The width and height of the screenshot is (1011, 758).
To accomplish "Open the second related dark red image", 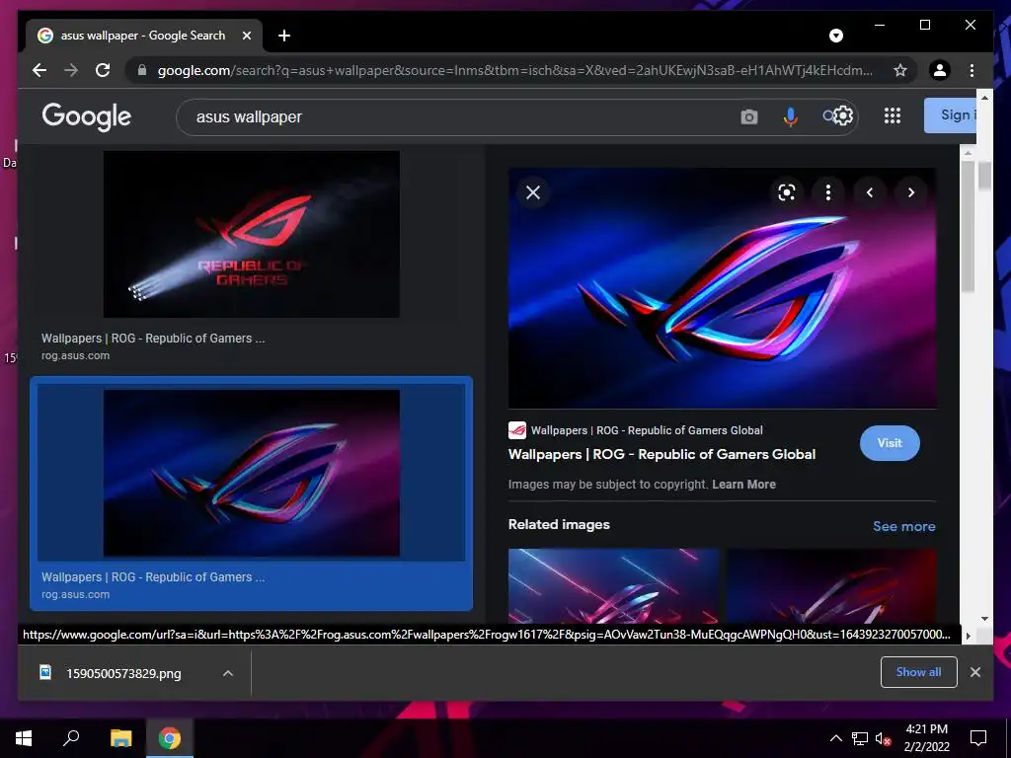I will tap(831, 585).
